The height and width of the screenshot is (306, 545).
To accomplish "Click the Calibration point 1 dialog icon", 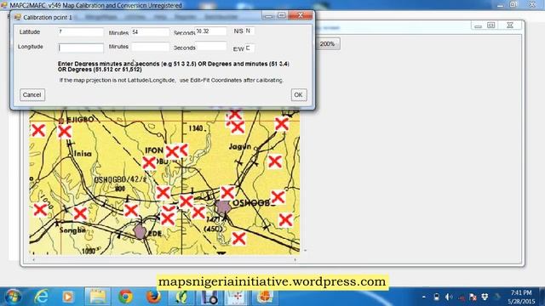I will click(x=18, y=17).
